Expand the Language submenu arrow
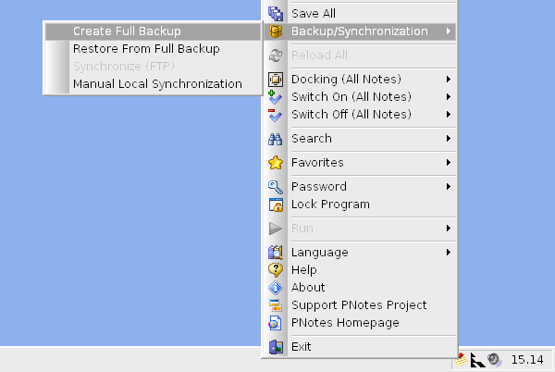The width and height of the screenshot is (555, 372). pos(449,253)
